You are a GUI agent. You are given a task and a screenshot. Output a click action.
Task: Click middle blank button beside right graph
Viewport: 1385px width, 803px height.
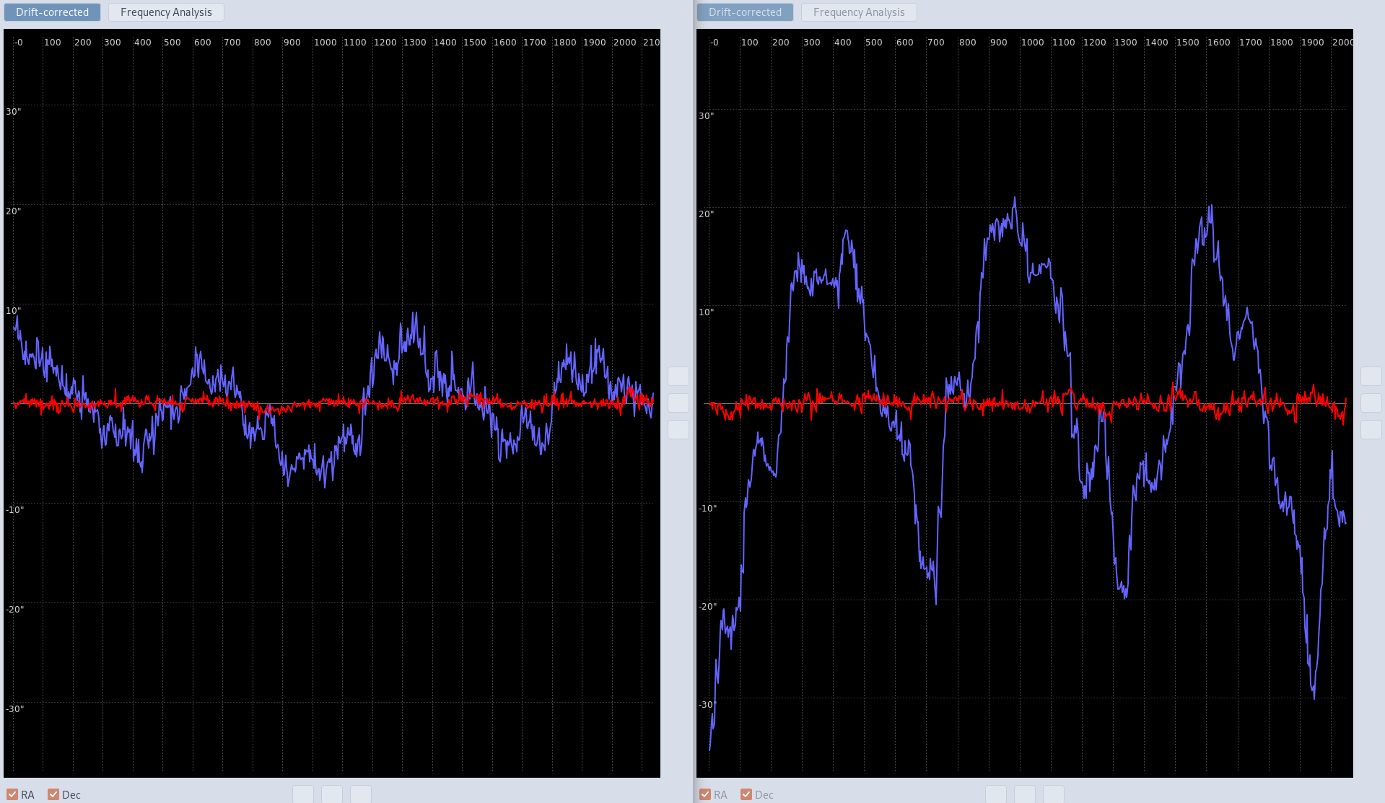1371,403
